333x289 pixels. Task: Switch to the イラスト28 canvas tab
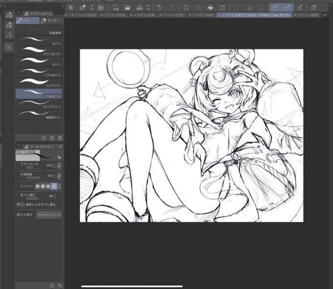(307, 15)
